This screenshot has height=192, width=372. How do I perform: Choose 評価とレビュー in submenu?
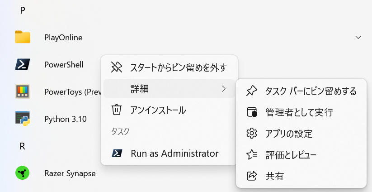click(x=301, y=155)
